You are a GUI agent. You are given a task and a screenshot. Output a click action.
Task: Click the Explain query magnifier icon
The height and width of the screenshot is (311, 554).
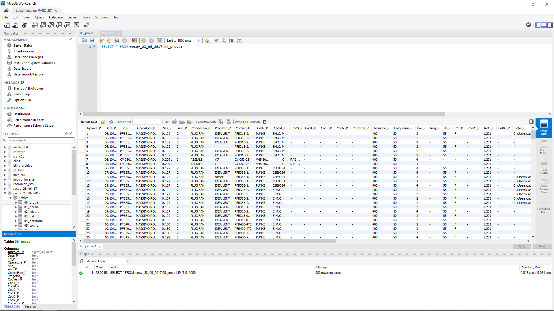[x=117, y=41]
